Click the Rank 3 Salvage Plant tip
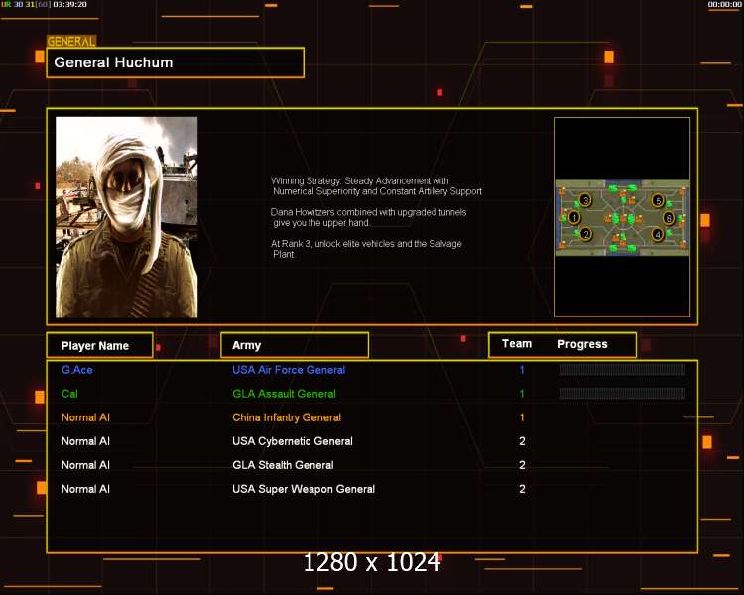This screenshot has height=595, width=744. point(366,249)
